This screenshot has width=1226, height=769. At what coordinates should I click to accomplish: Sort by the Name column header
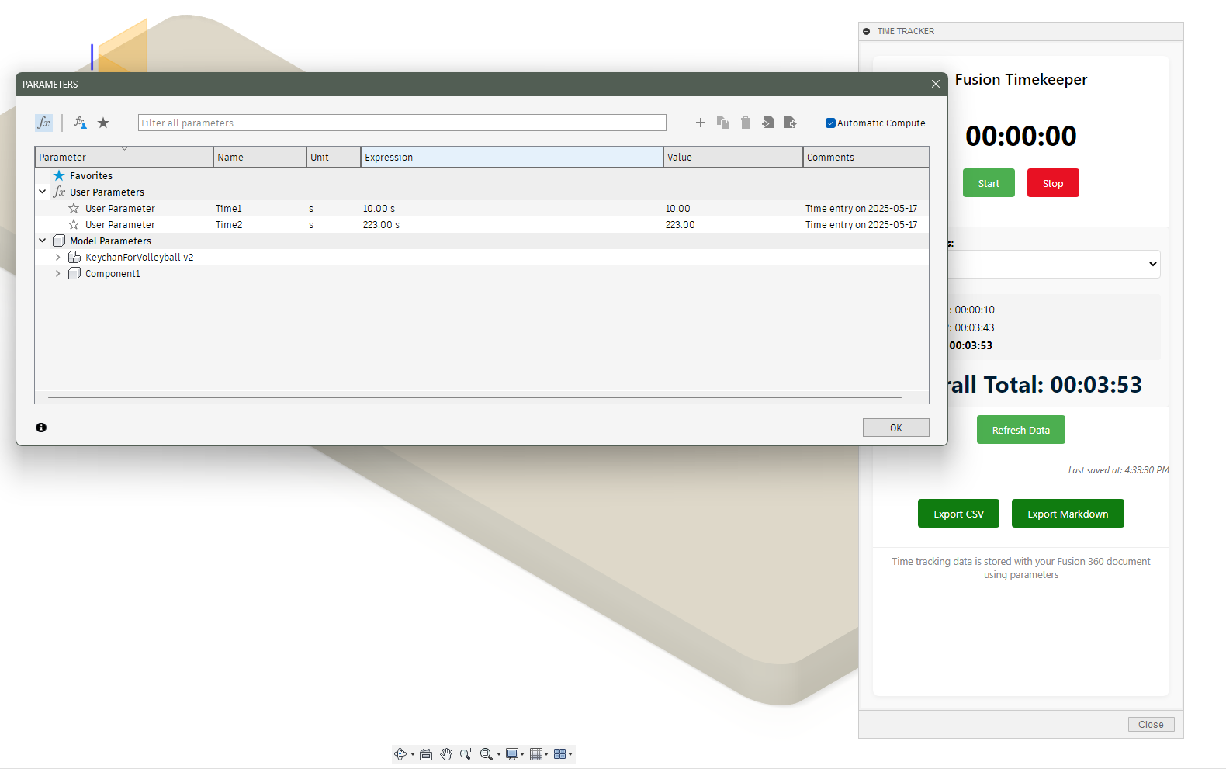[x=260, y=157]
